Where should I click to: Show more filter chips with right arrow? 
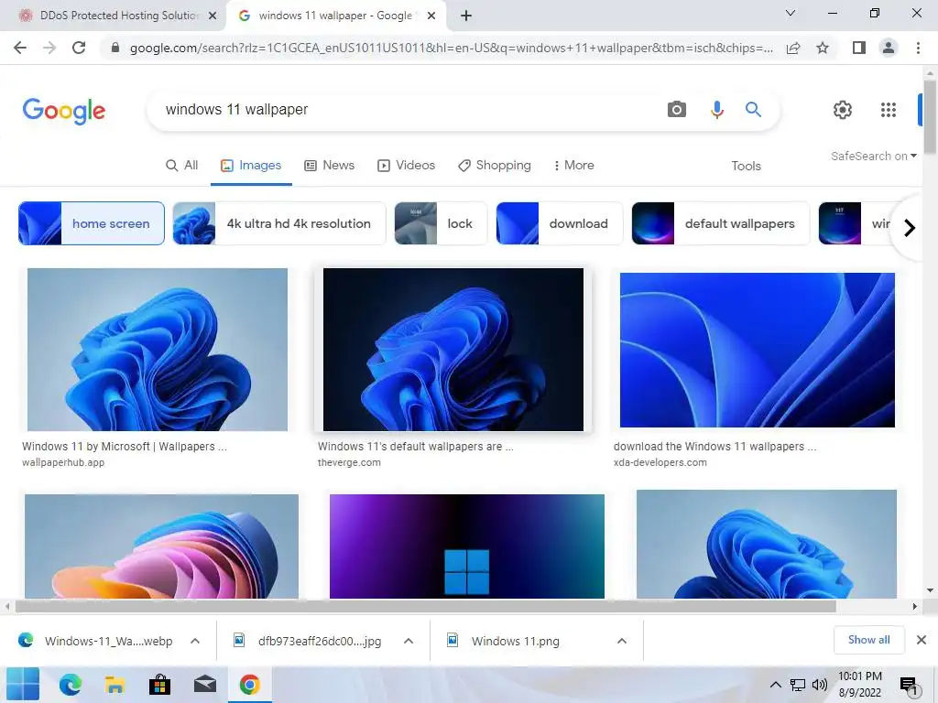(x=910, y=228)
